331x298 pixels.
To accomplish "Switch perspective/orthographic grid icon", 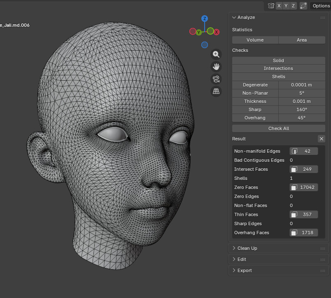I will 216,91.
